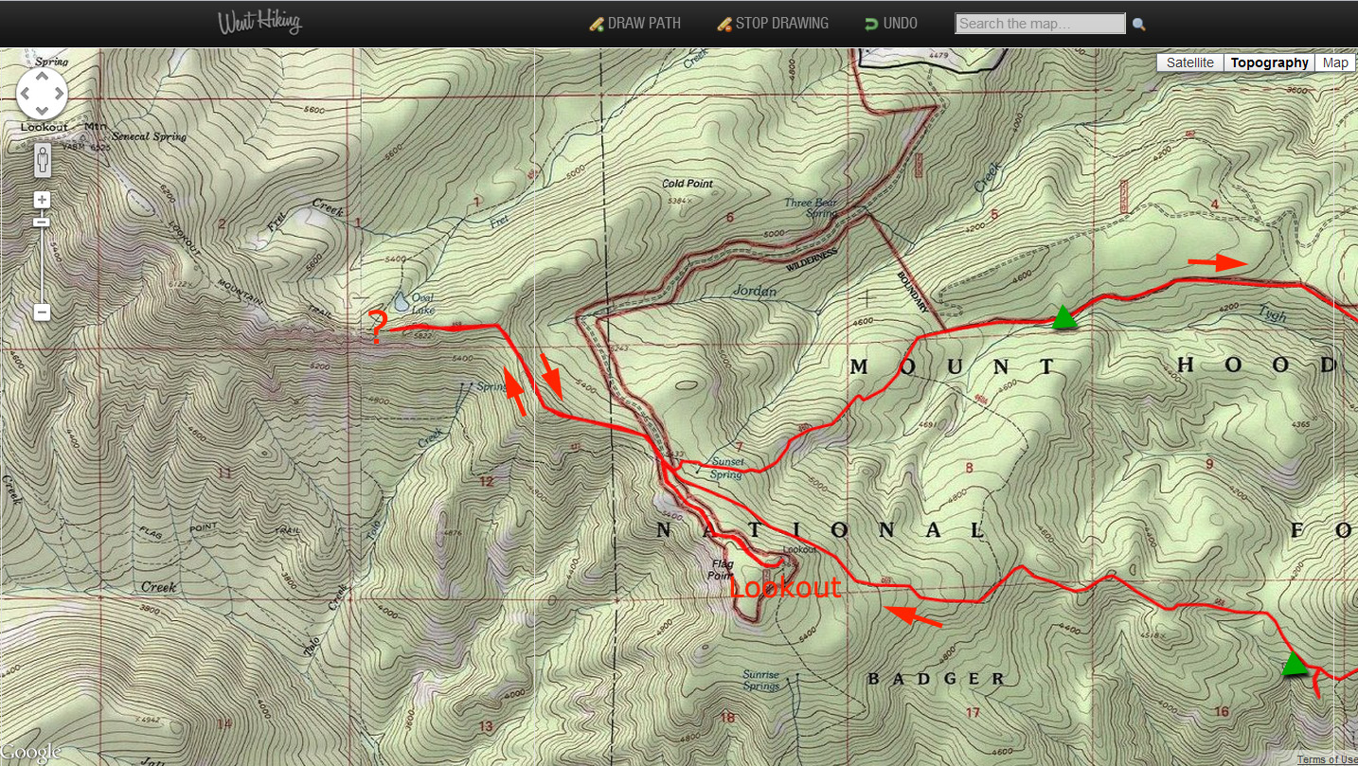Pan the map left with the pan control
Viewport: 1358px width, 766px height.
(26, 94)
